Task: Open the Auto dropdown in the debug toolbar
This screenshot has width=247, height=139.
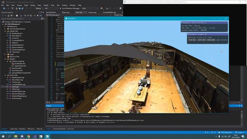Action: 90,8
